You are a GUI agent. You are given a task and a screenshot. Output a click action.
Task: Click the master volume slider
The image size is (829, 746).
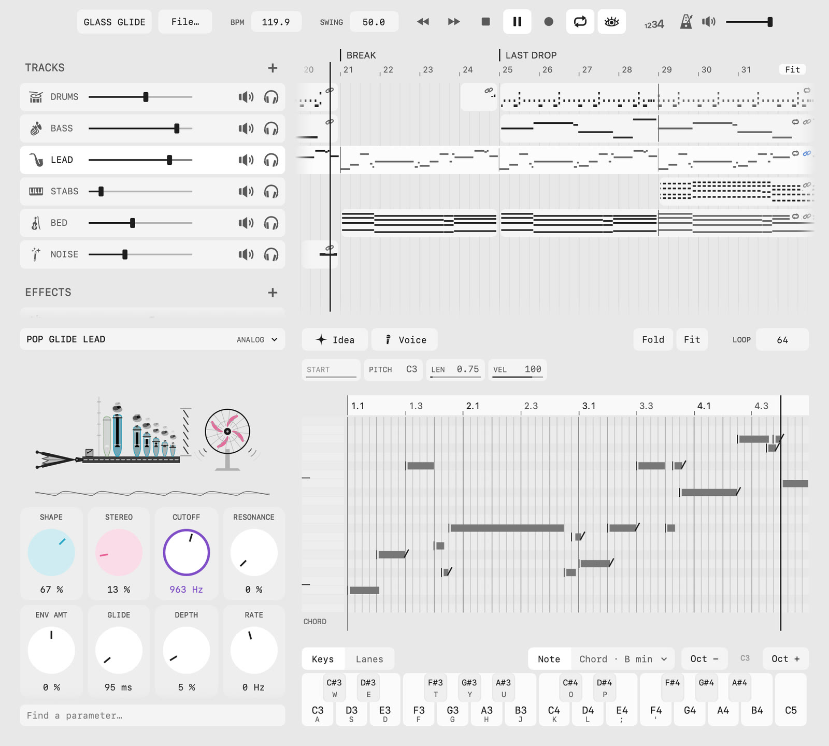tap(749, 22)
